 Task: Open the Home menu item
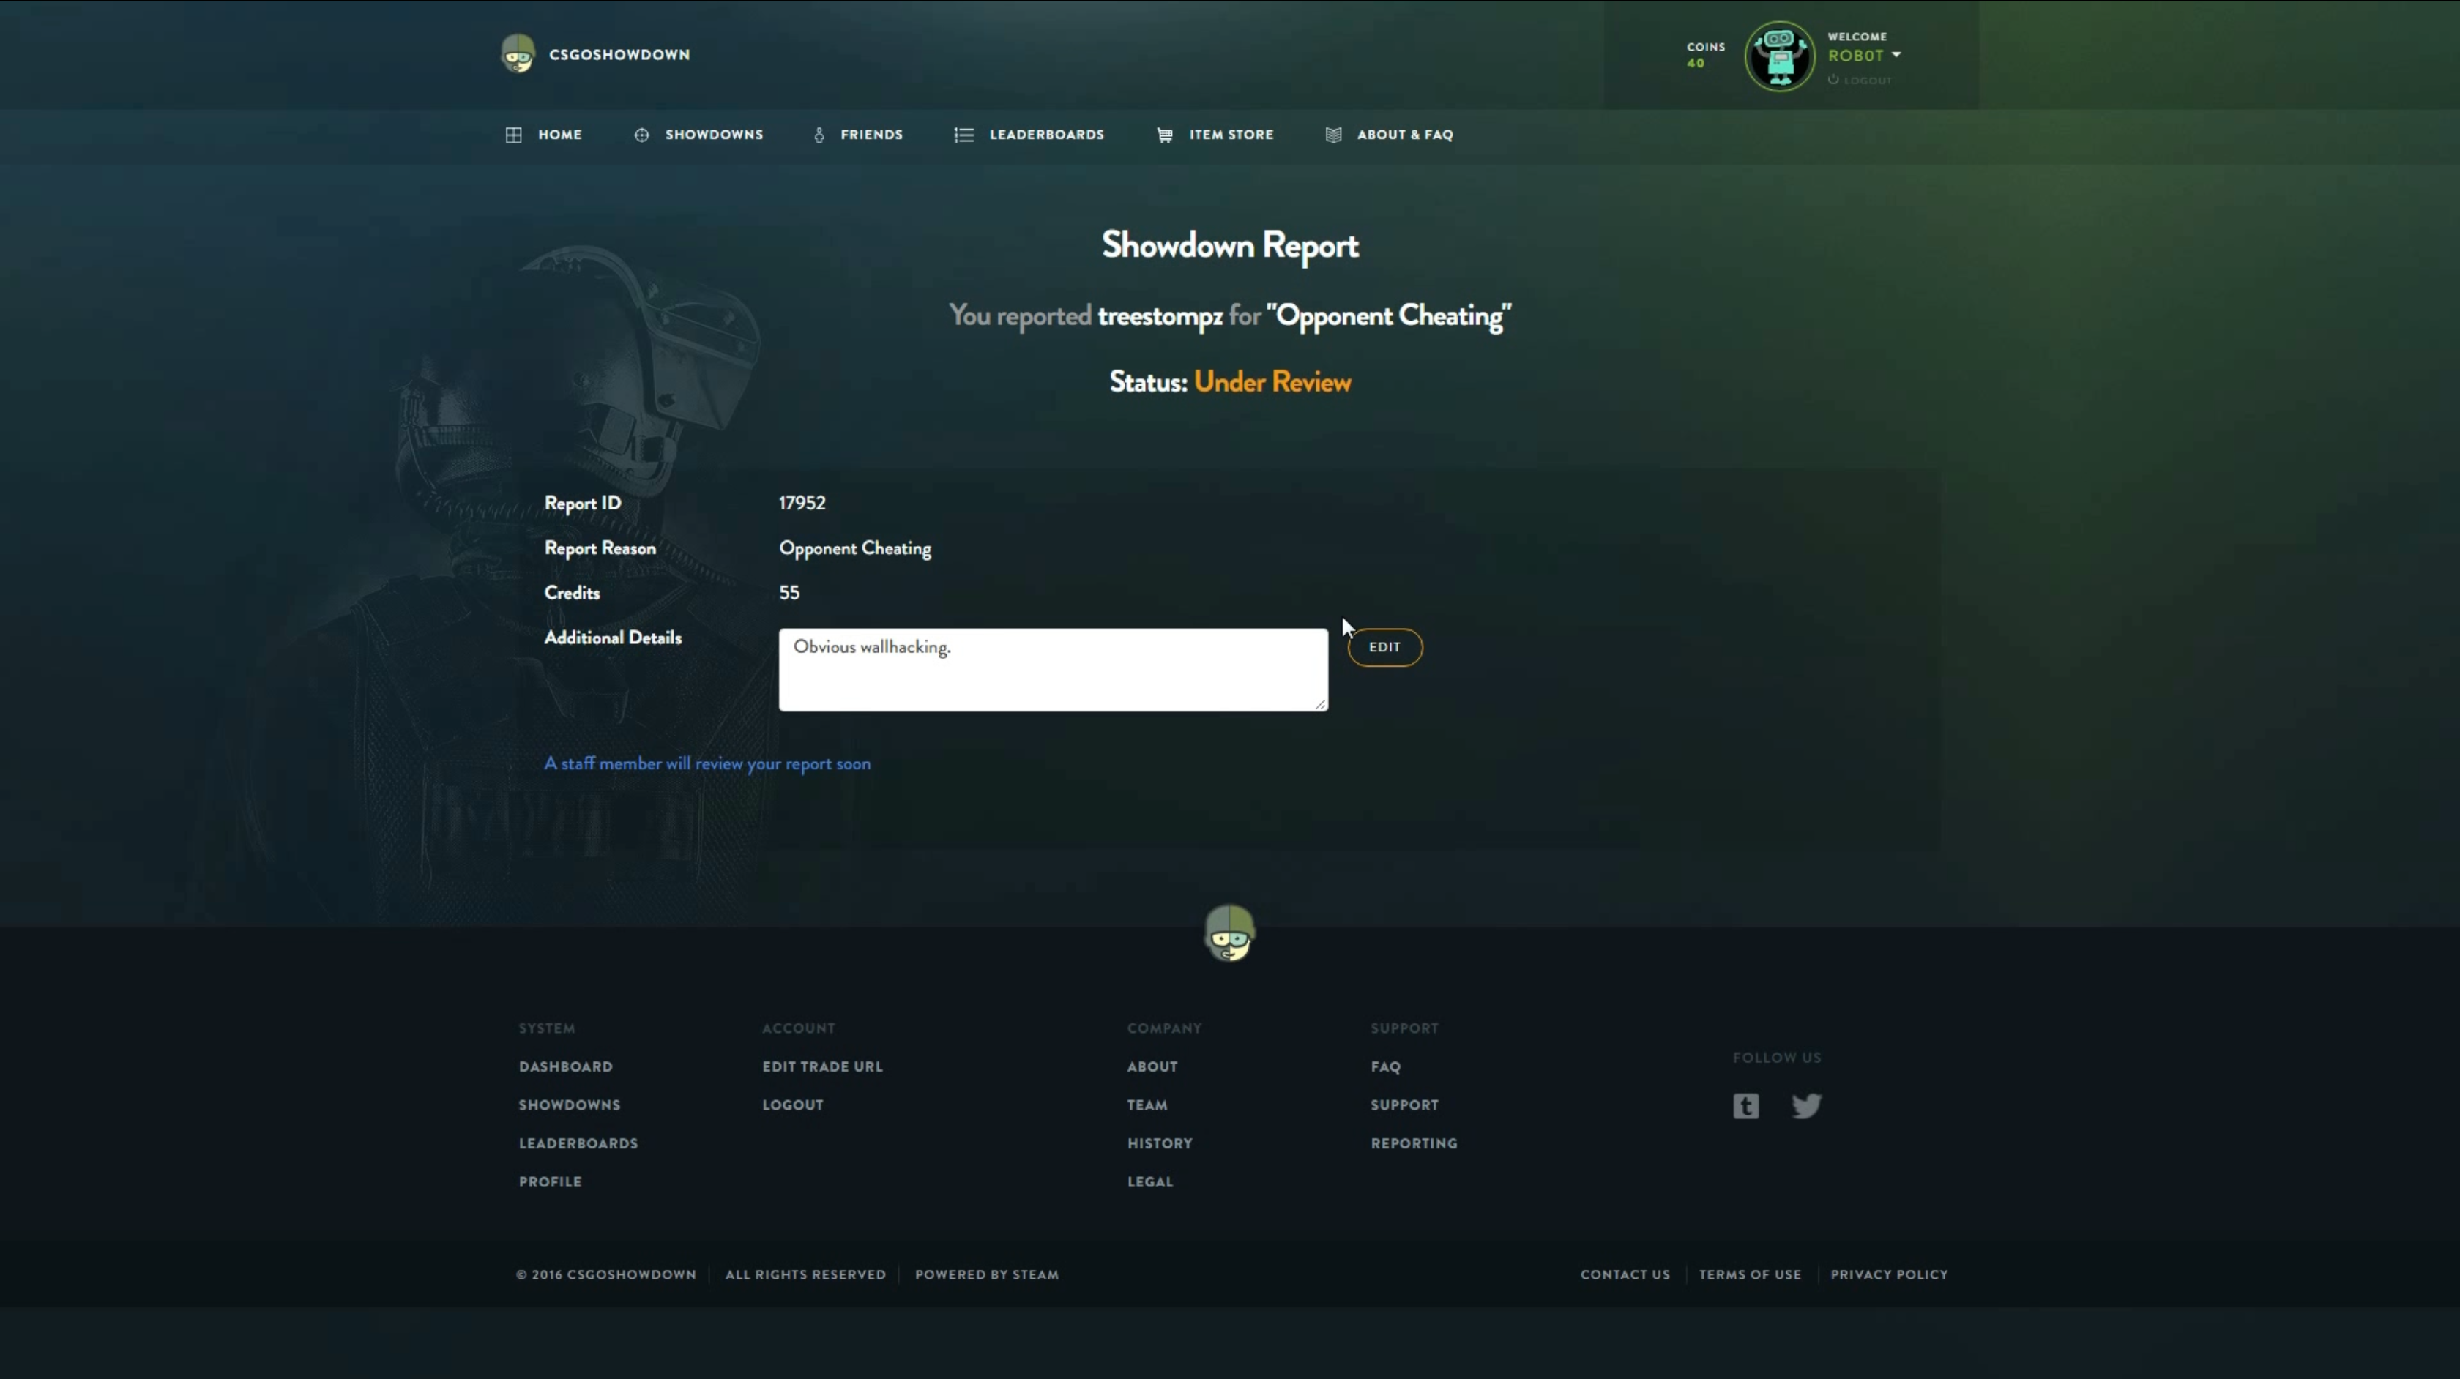(x=543, y=135)
